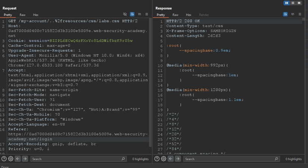Click --spacingbase:0.9em CSS line
The image size is (308, 168).
click(205, 50)
